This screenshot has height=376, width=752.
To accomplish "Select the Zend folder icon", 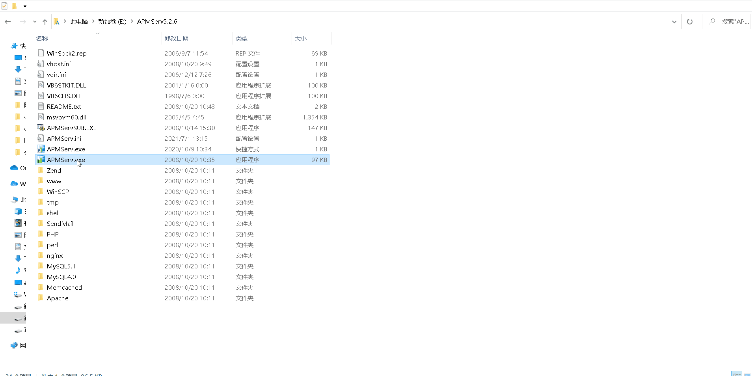I will (41, 170).
